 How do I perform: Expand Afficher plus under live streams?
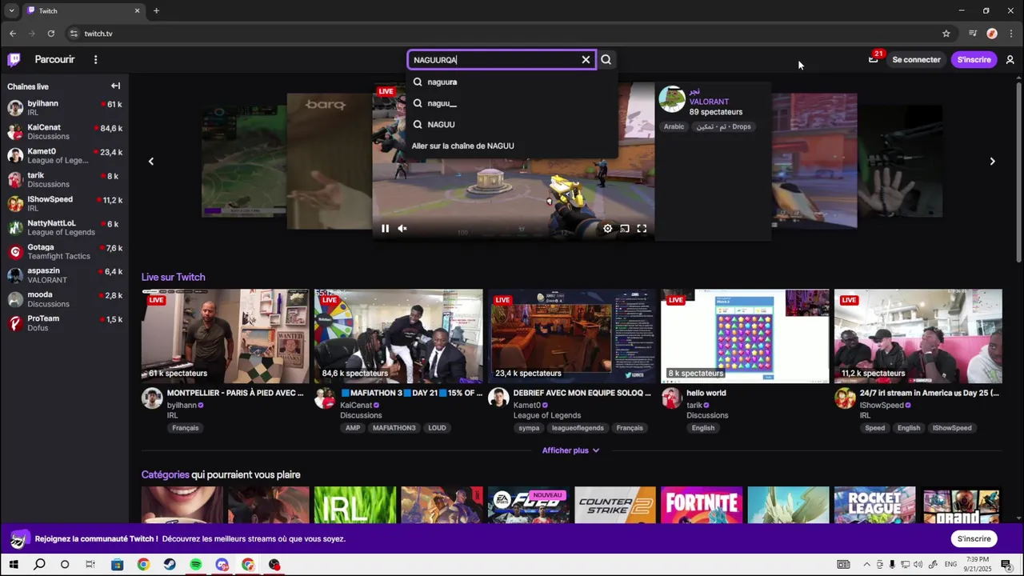[570, 450]
